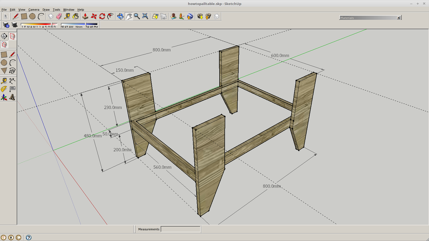Choose the Zoom Extents tool
The width and height of the screenshot is (429, 241).
[x=145, y=16]
